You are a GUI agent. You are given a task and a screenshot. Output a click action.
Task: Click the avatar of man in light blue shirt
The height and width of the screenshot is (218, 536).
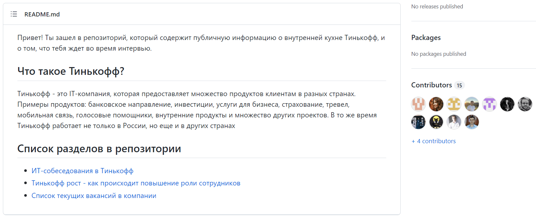coord(472,122)
